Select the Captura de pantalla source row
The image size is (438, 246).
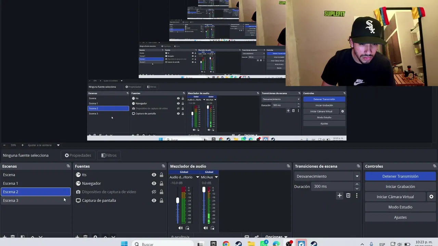click(120, 201)
